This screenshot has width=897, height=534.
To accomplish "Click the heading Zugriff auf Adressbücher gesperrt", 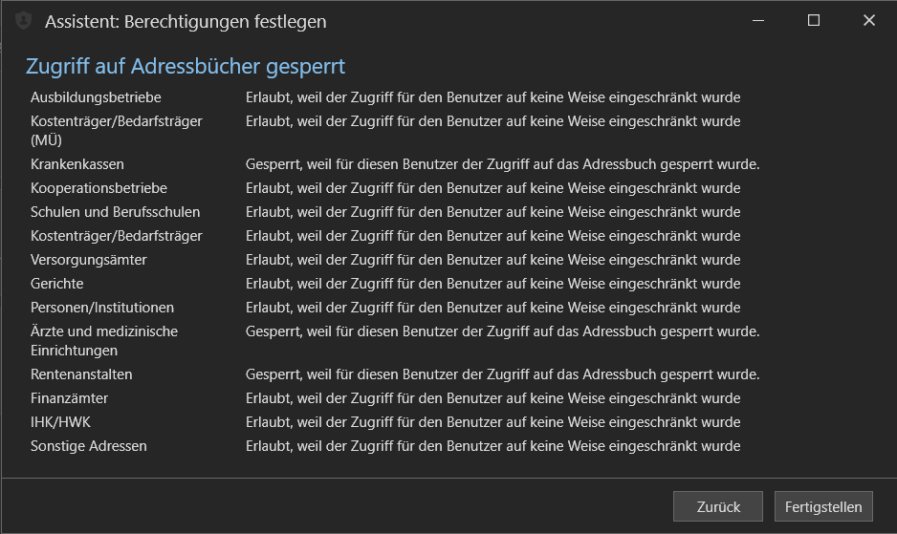I will (186, 66).
